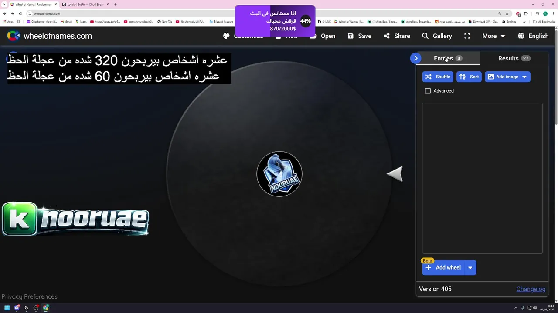Reload the page with the refresh icon
The height and width of the screenshot is (313, 558).
(x=20, y=13)
